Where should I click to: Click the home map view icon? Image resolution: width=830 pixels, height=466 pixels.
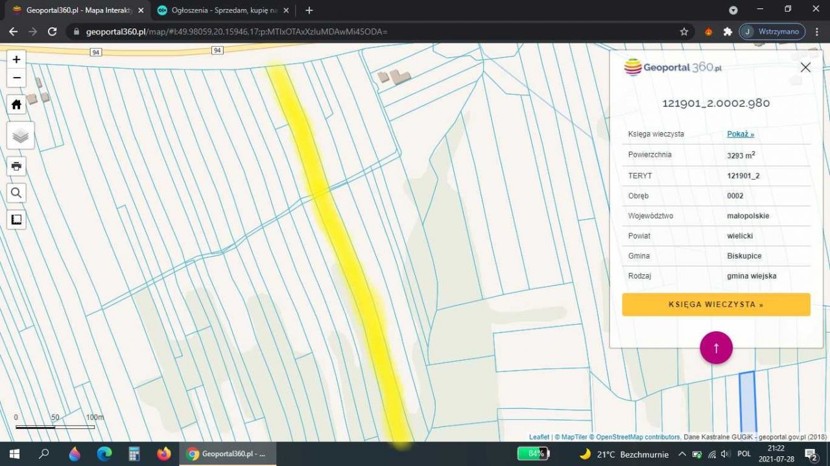pyautogui.click(x=16, y=104)
